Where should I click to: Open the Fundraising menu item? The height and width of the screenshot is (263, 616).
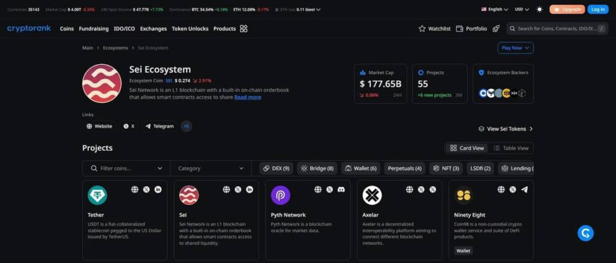93,28
